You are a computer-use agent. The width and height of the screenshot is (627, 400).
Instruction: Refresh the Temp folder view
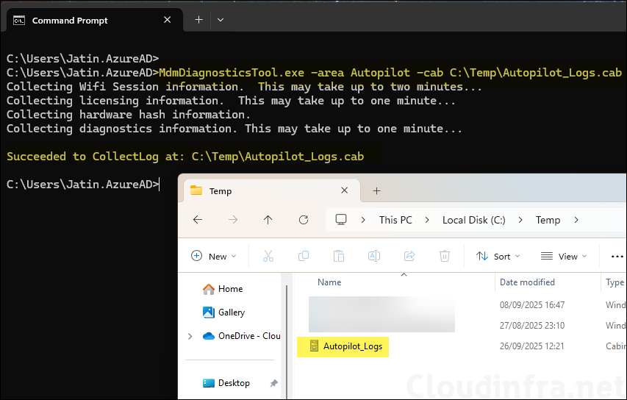[x=304, y=220]
